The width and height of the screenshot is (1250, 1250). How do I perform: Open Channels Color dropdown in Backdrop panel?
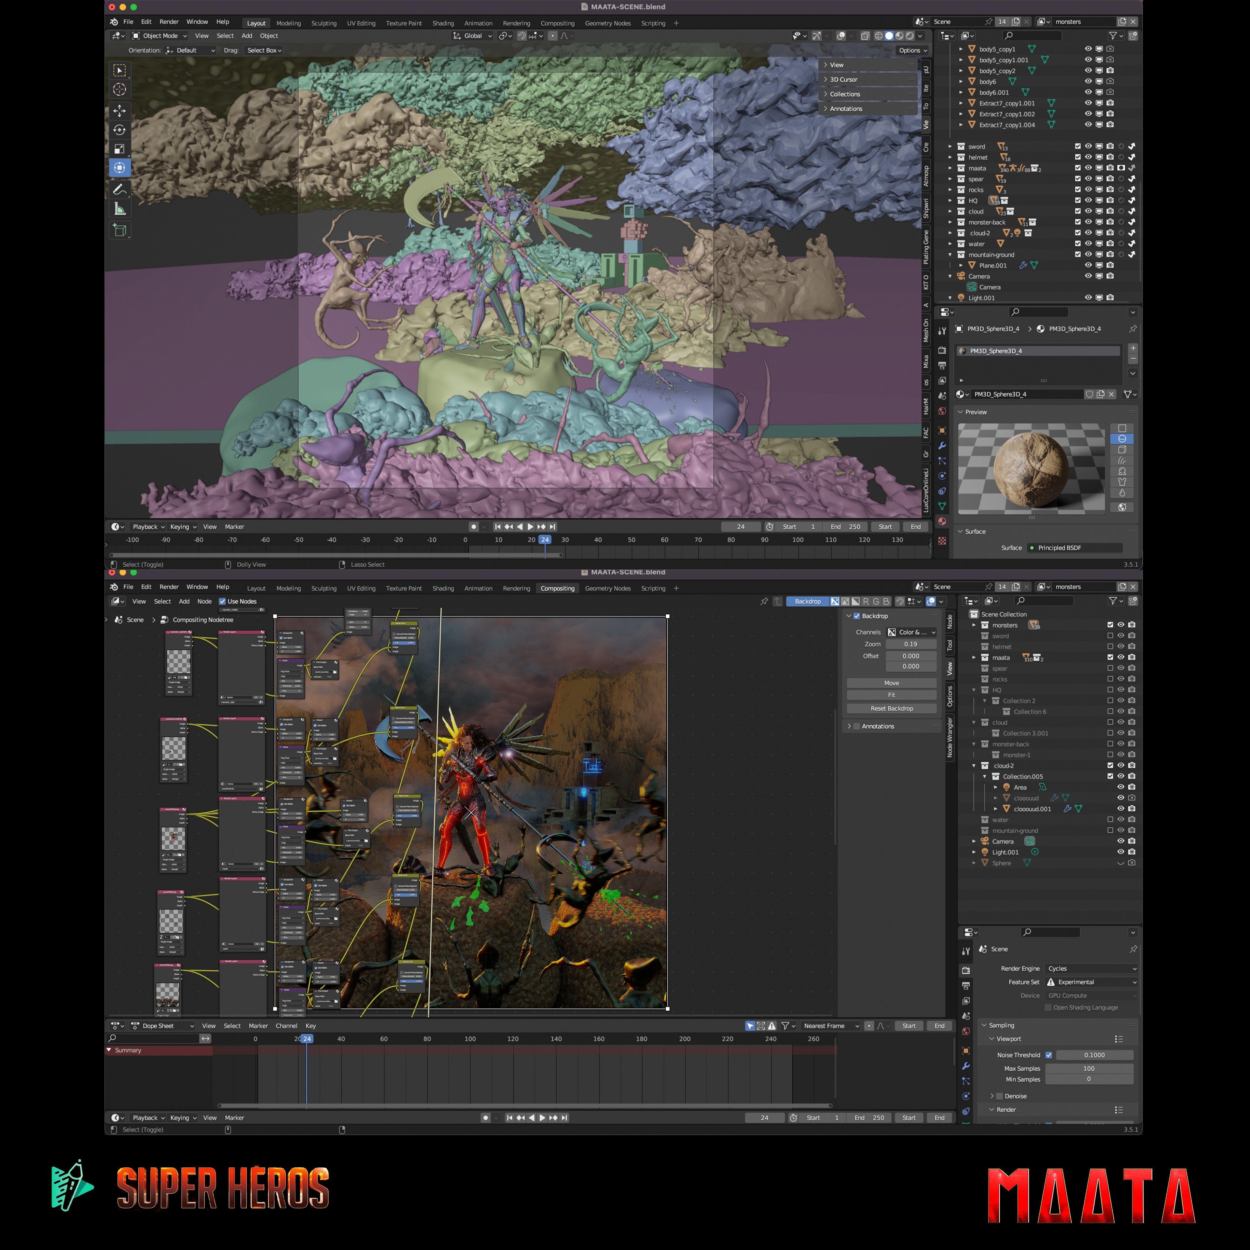point(911,632)
